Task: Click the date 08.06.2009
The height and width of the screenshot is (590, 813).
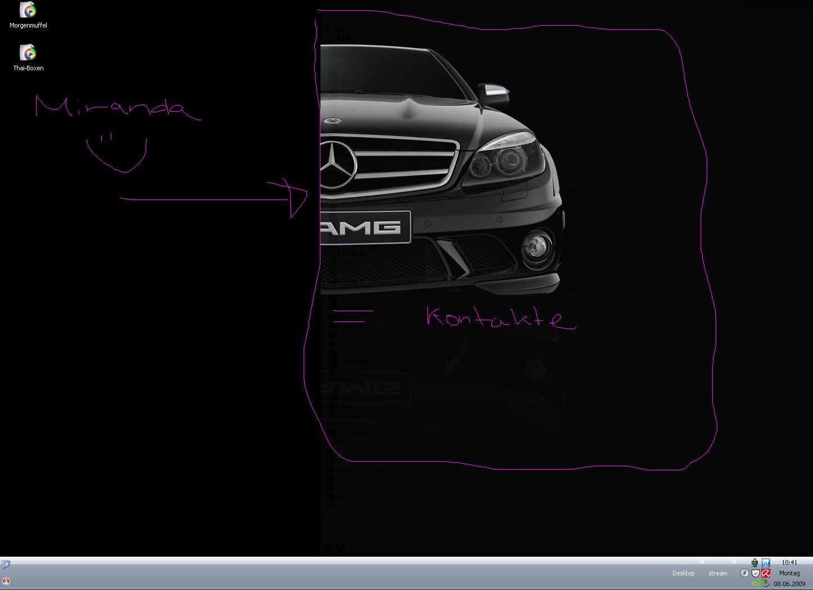Action: pyautogui.click(x=789, y=584)
